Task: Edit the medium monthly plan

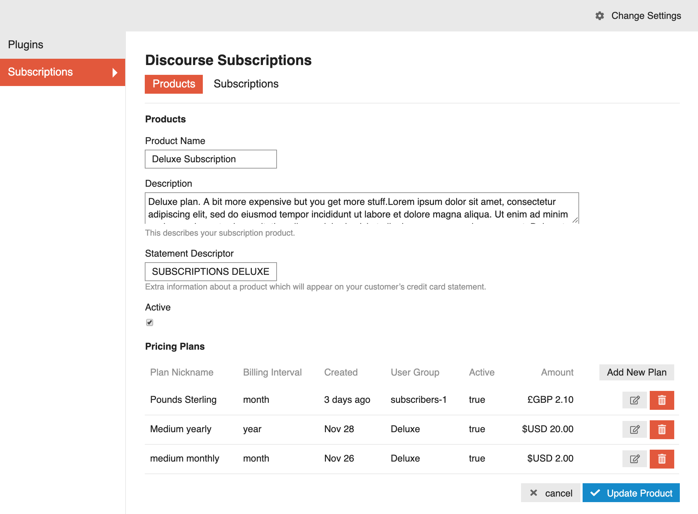Action: click(x=634, y=459)
